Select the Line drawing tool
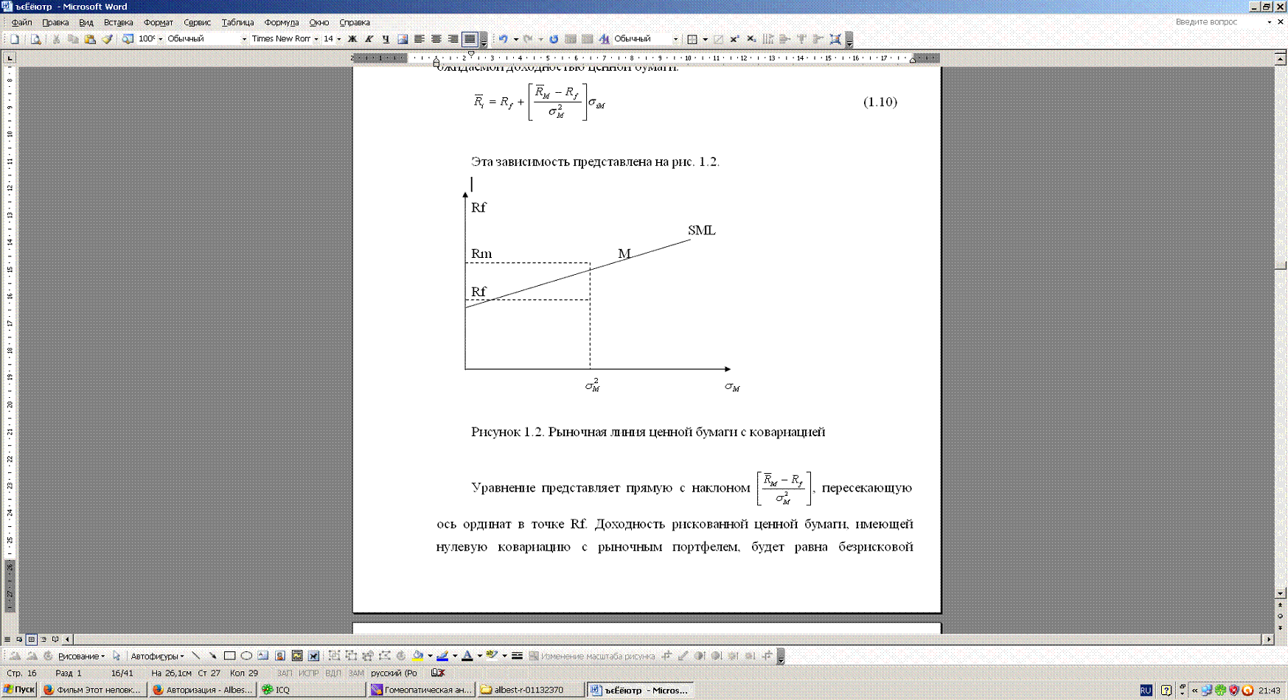Viewport: 1288px width, 700px height. [195, 656]
